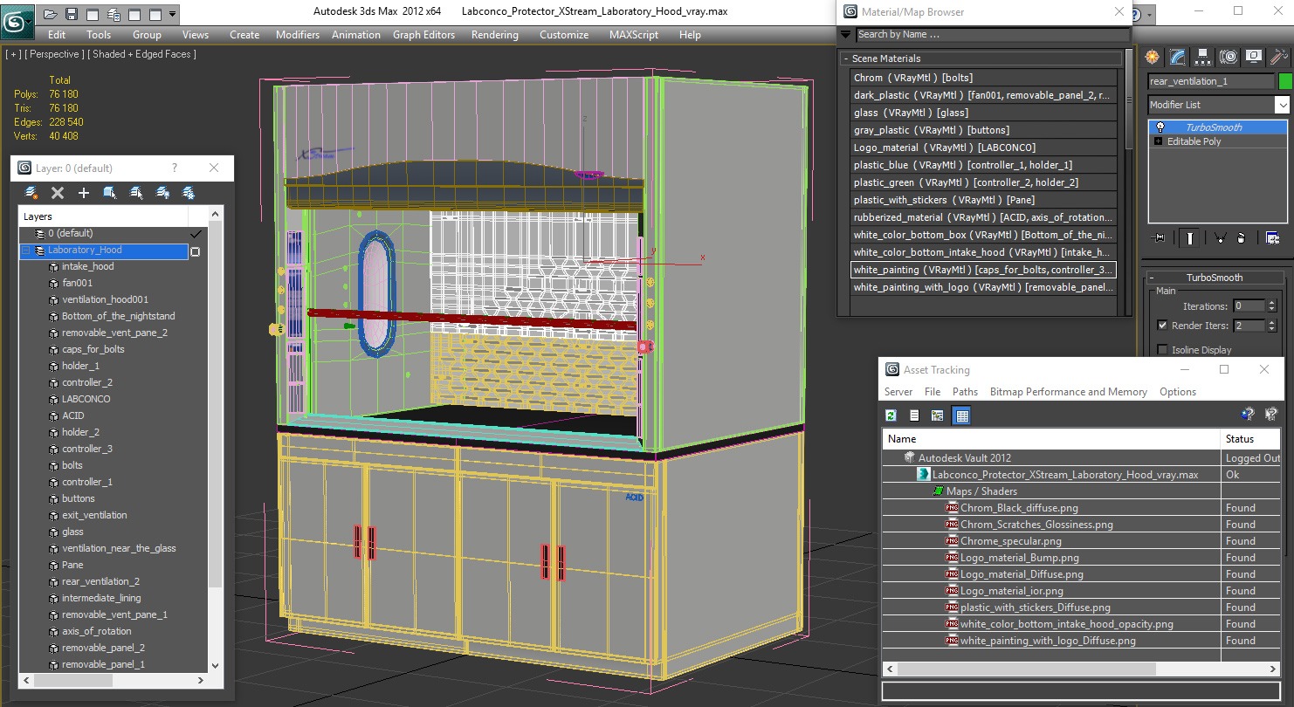
Task: Click Make Unique icon under modifier stack
Action: pyautogui.click(x=1220, y=237)
